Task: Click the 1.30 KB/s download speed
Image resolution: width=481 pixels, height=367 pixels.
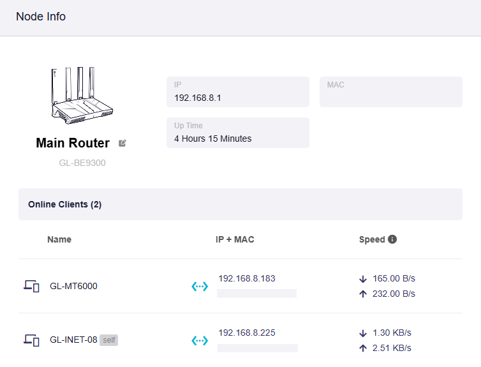Action: point(392,333)
